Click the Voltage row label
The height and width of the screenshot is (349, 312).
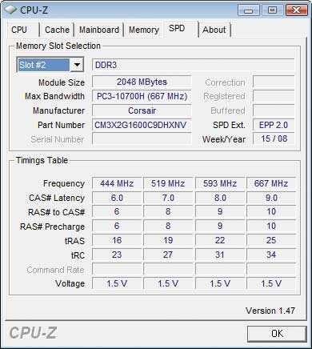(70, 283)
